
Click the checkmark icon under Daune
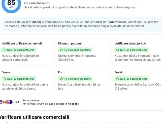coord(5,79)
